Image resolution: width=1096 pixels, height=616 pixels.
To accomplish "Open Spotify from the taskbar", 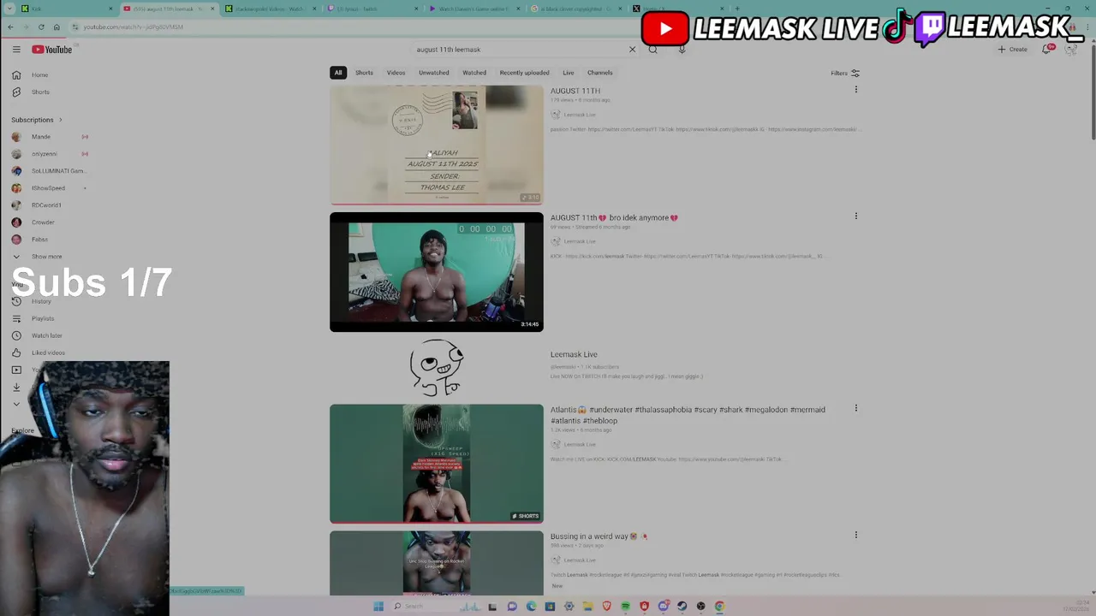I will 626,607.
